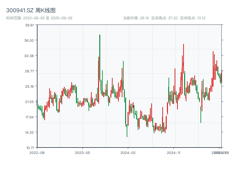
Task: Click the 32.38 y-axis label
Action: [29, 56]
